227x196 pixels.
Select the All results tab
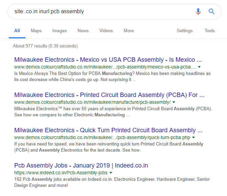[x=17, y=31]
